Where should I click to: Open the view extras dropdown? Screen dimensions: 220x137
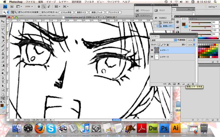tap(19, 6)
